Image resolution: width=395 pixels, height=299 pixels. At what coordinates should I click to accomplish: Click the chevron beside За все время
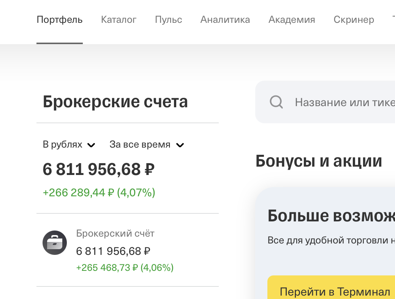[x=180, y=145]
